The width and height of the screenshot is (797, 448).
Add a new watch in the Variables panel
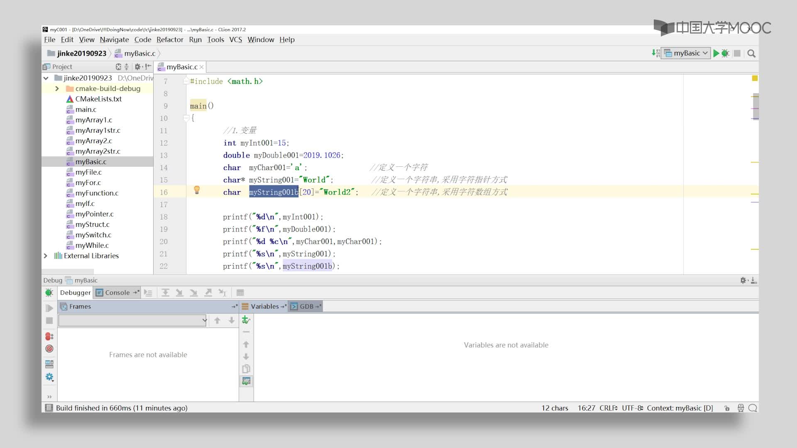(x=246, y=320)
